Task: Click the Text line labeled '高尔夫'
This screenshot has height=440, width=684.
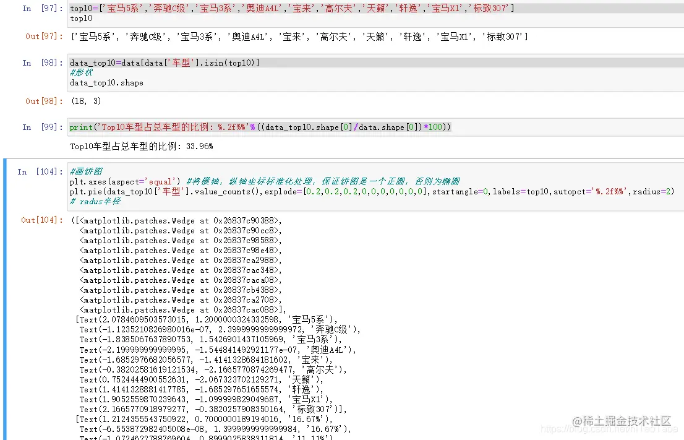Action: click(x=213, y=369)
